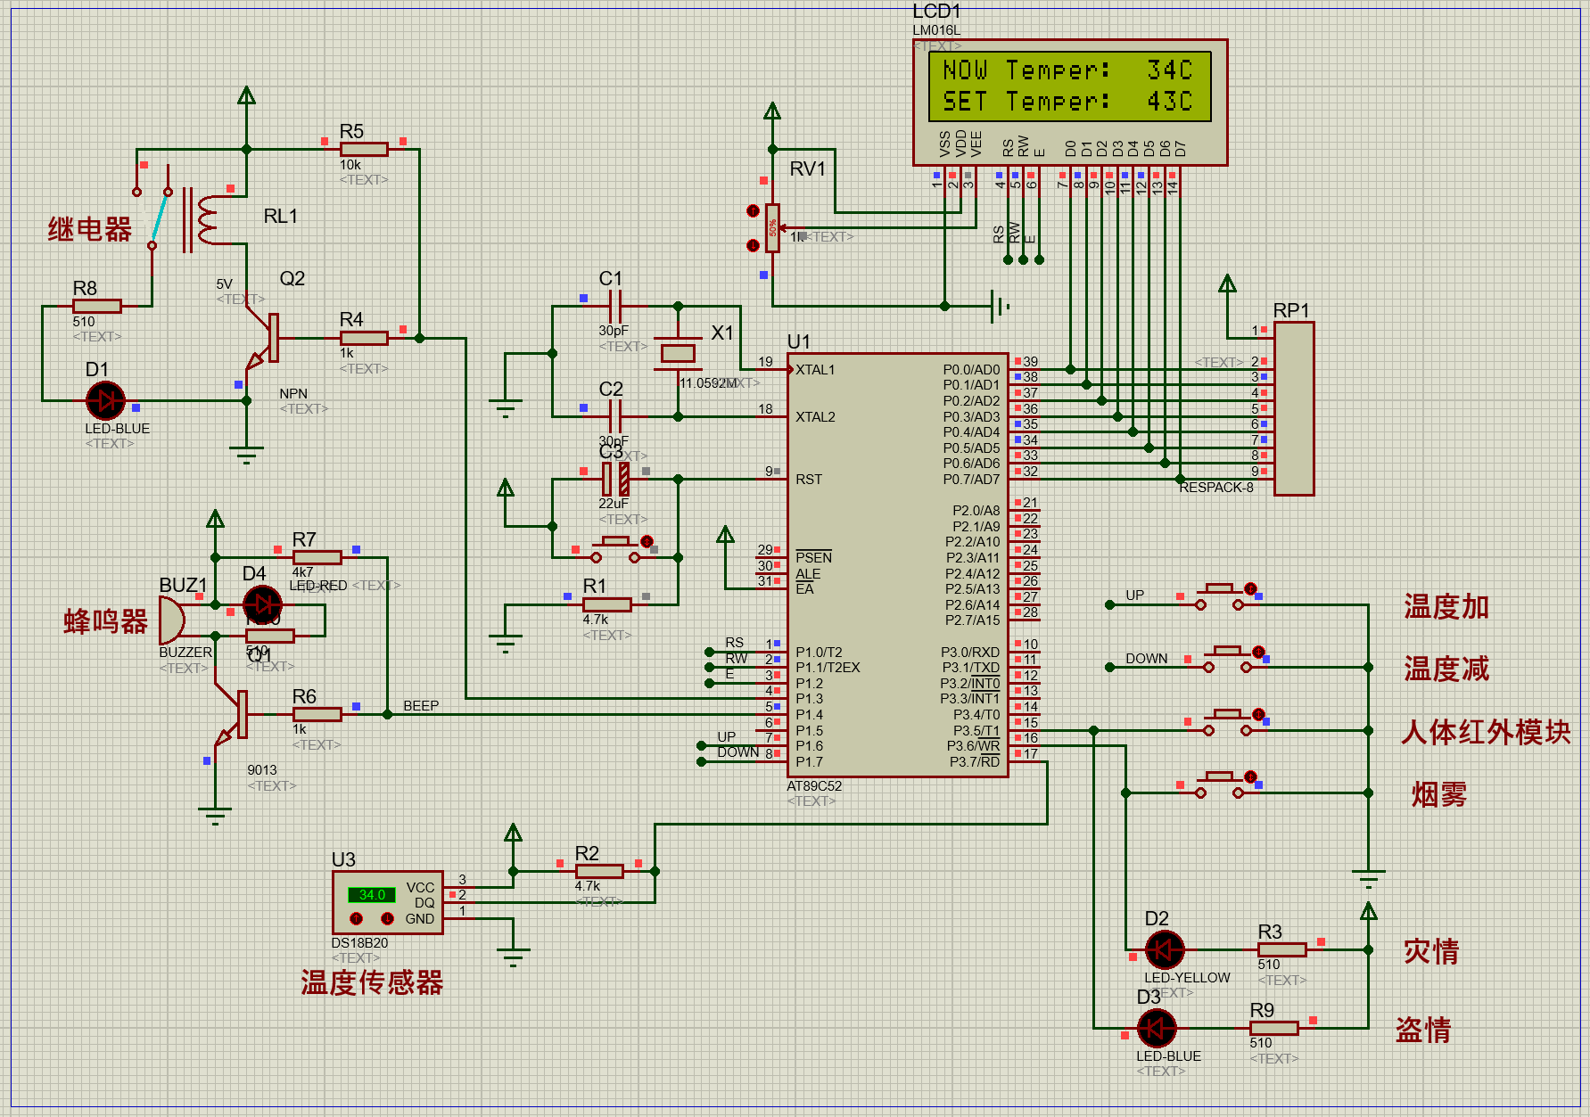Click the LCD 'NOW Temper: 34C' line

tap(1067, 70)
